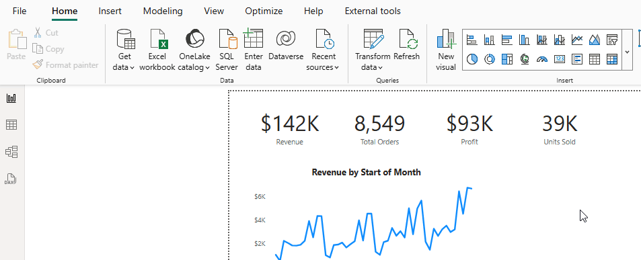Screen dimensions: 641x260
Task: Insert a stacked bar chart visual
Action: [x=472, y=40]
